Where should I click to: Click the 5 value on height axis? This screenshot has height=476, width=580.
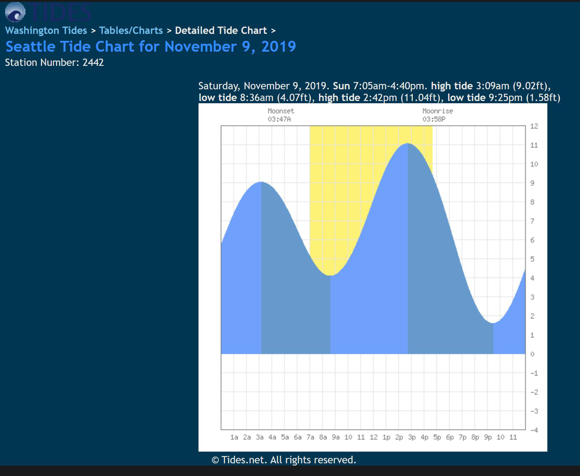click(x=532, y=259)
